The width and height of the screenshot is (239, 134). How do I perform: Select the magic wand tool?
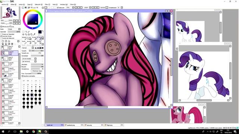pyautogui.click(x=29, y=32)
